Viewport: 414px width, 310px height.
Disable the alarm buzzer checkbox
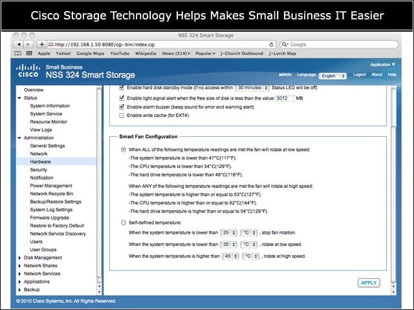pos(122,107)
